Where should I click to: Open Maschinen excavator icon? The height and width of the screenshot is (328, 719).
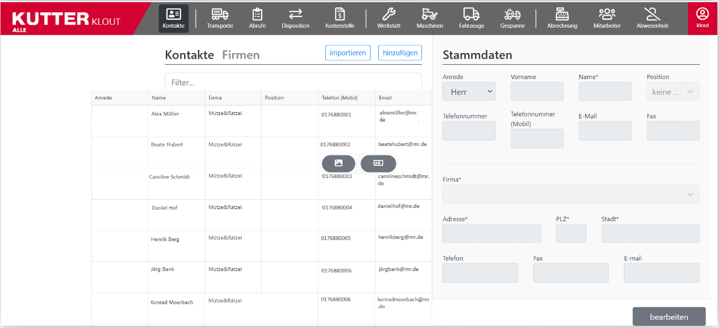(x=429, y=14)
